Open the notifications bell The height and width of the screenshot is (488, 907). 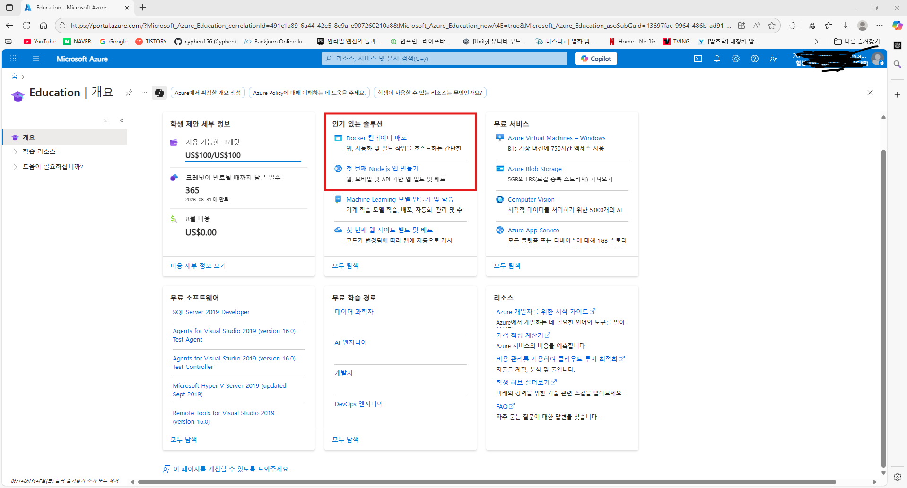click(717, 59)
